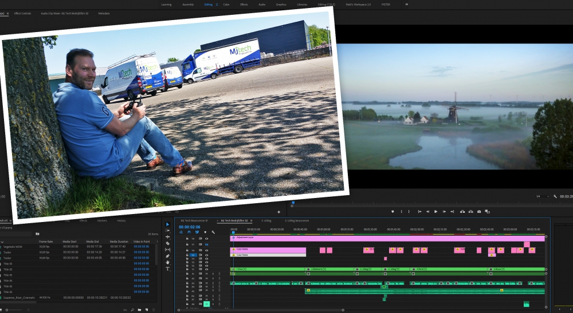The height and width of the screenshot is (313, 573).
Task: Unmute audio track A8
Action: pos(206,304)
